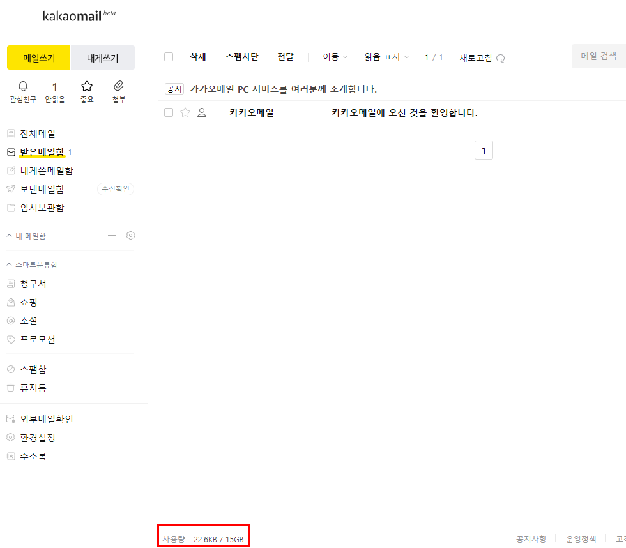The width and height of the screenshot is (626, 548).
Task: Click the 내게쓰기 button
Action: coord(103,57)
